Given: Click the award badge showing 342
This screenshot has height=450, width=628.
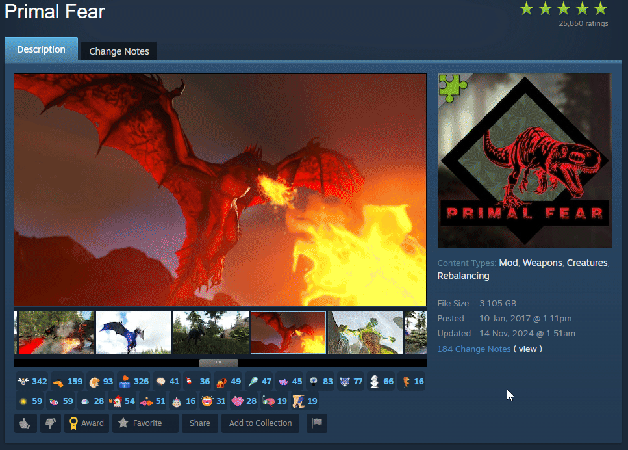Looking at the screenshot, I should click(32, 382).
